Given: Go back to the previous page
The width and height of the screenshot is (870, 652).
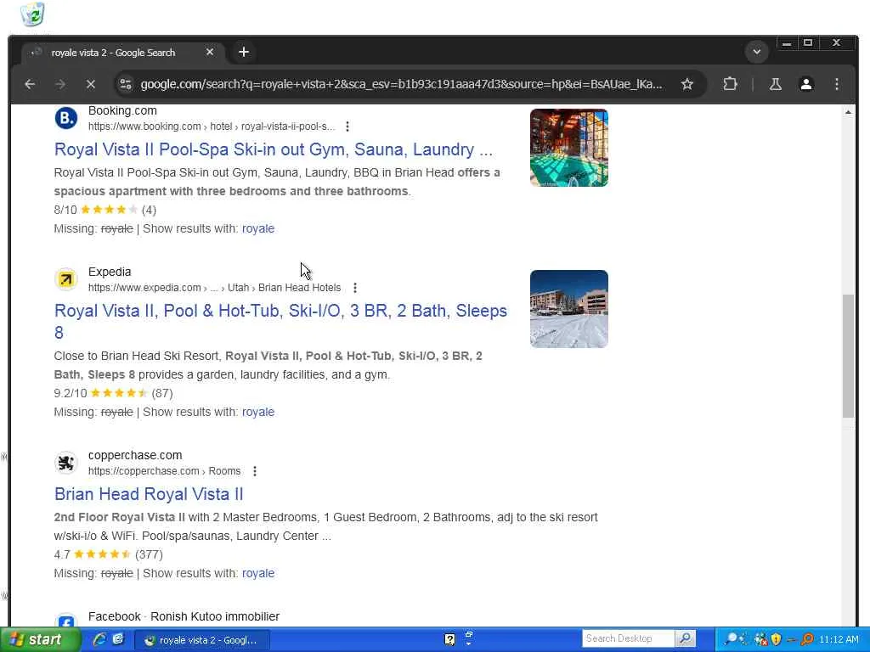Looking at the screenshot, I should [30, 84].
